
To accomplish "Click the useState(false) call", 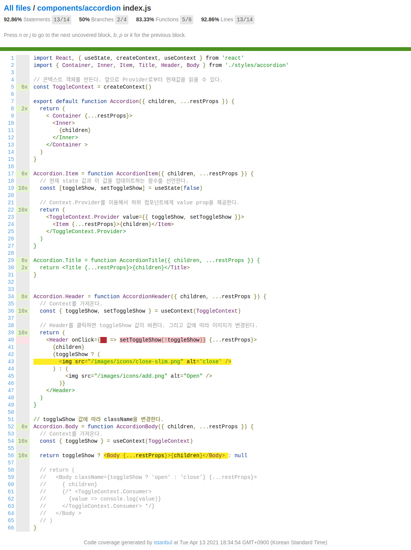I will tap(179, 188).
